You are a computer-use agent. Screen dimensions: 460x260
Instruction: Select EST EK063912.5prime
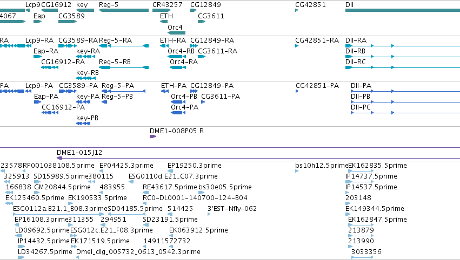coord(198,231)
